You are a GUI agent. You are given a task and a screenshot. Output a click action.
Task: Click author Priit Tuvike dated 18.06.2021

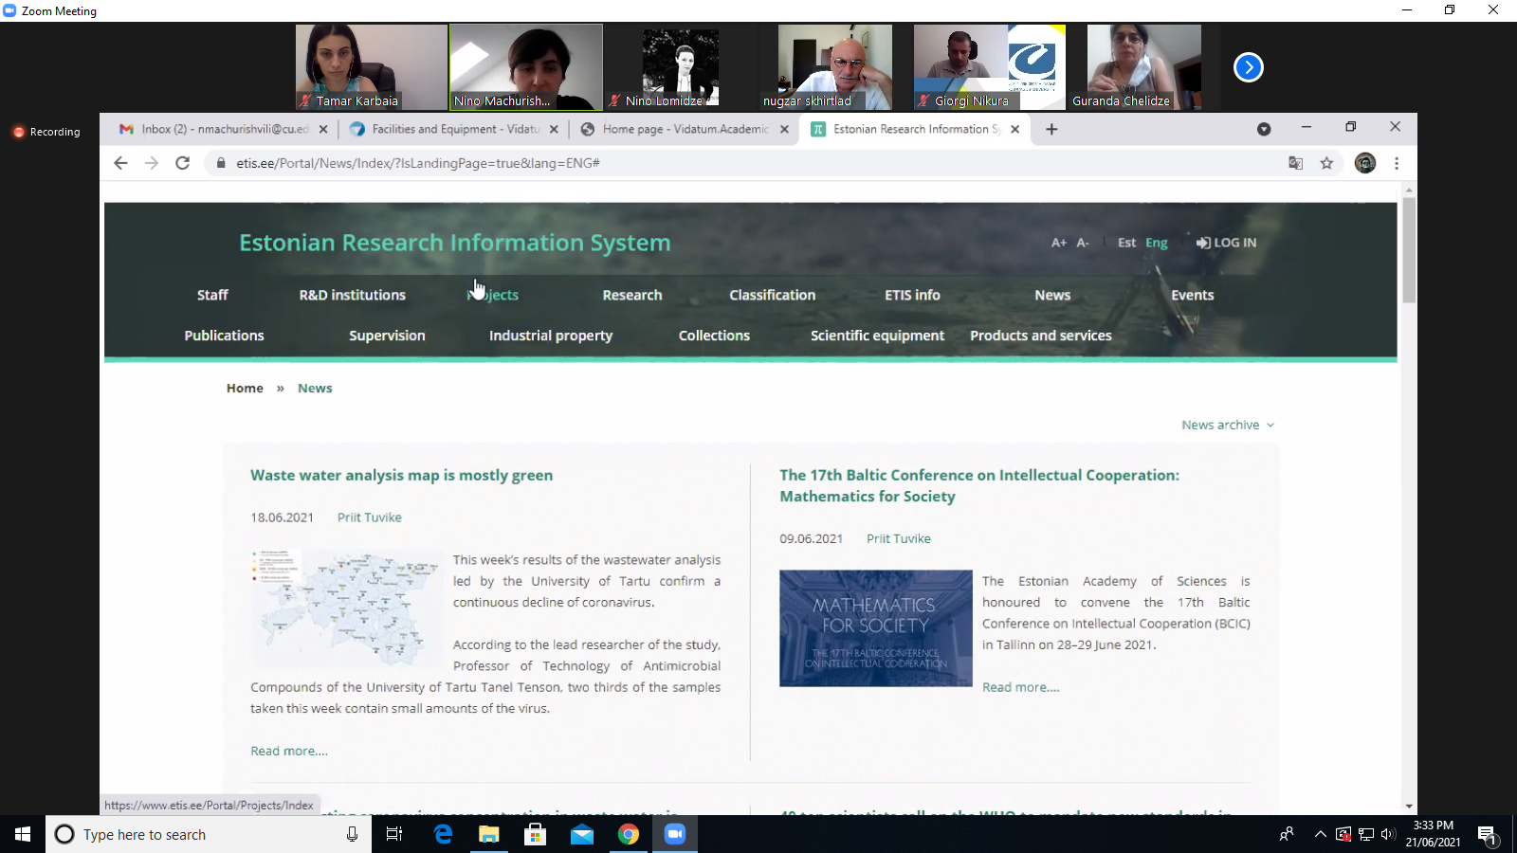pyautogui.click(x=370, y=517)
